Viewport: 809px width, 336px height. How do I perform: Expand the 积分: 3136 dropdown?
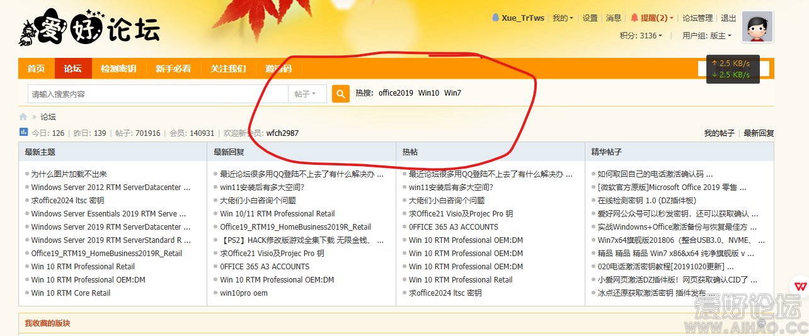point(641,36)
